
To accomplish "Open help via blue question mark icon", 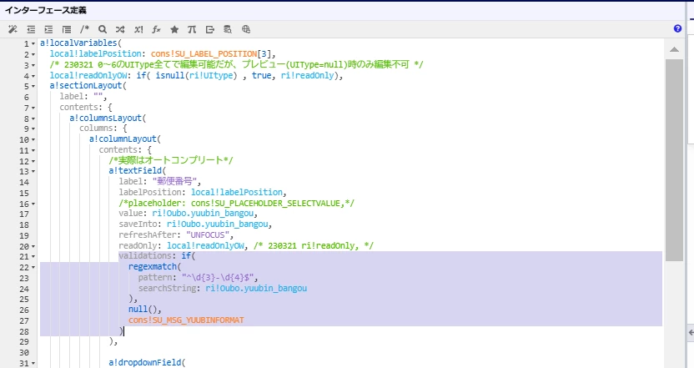I will click(x=677, y=28).
